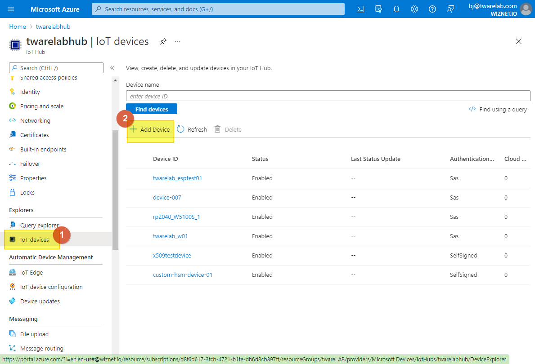This screenshot has height=364, width=535.
Task: Click the Delete toolbar button
Action: 228,129
